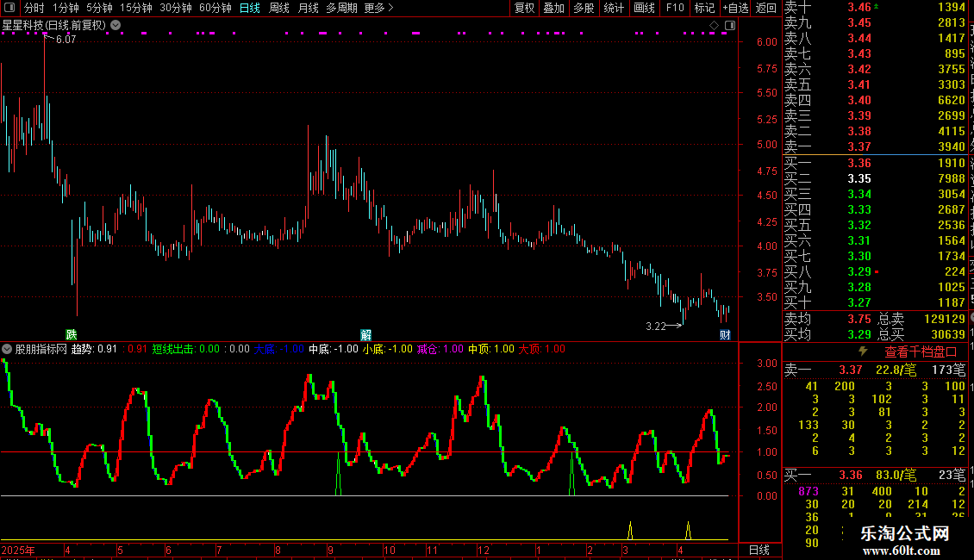Screen dimensions: 974x560
Task: Click month 9 on the time axis
Action: [330, 550]
